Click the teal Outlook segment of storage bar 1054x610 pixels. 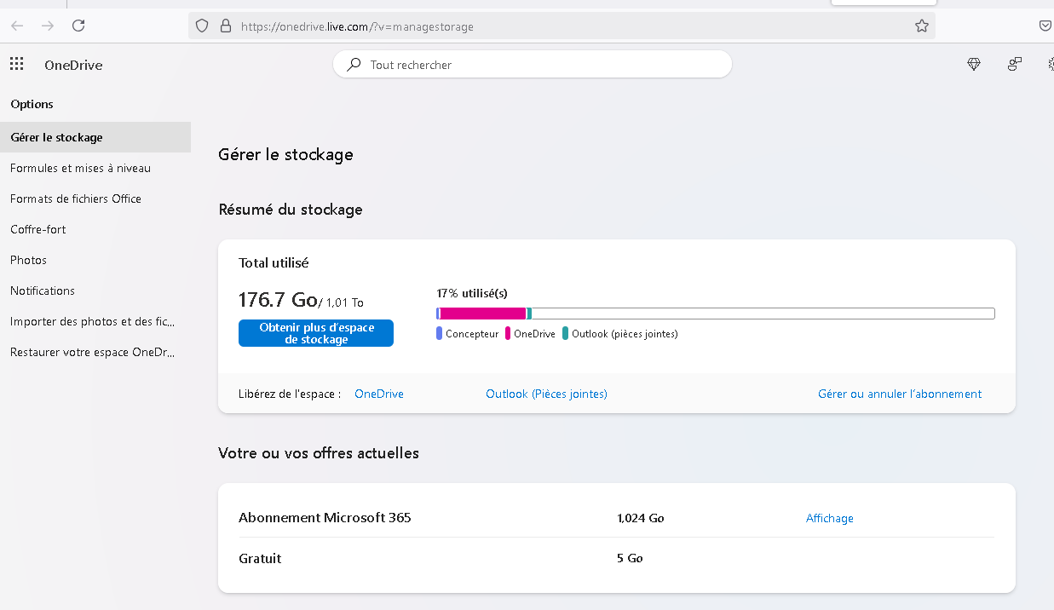(x=529, y=314)
